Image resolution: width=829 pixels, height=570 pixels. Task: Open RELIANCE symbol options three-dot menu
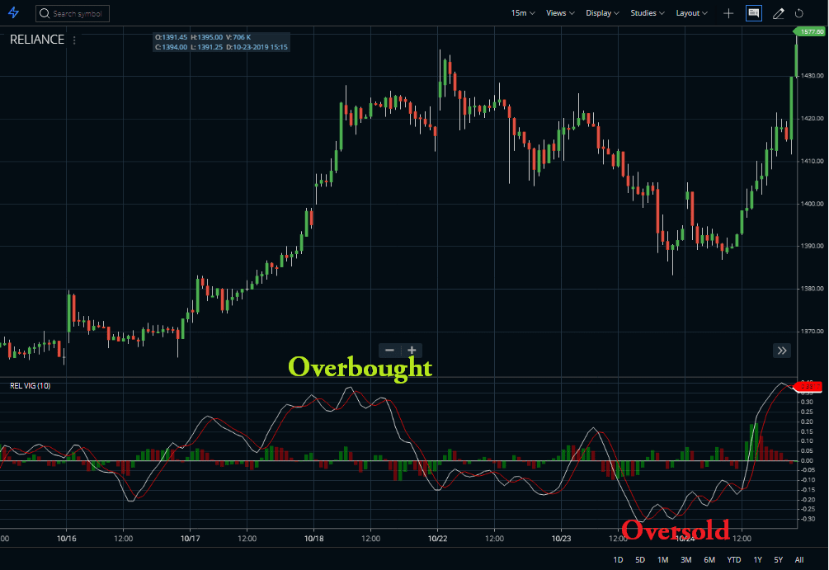coord(74,40)
